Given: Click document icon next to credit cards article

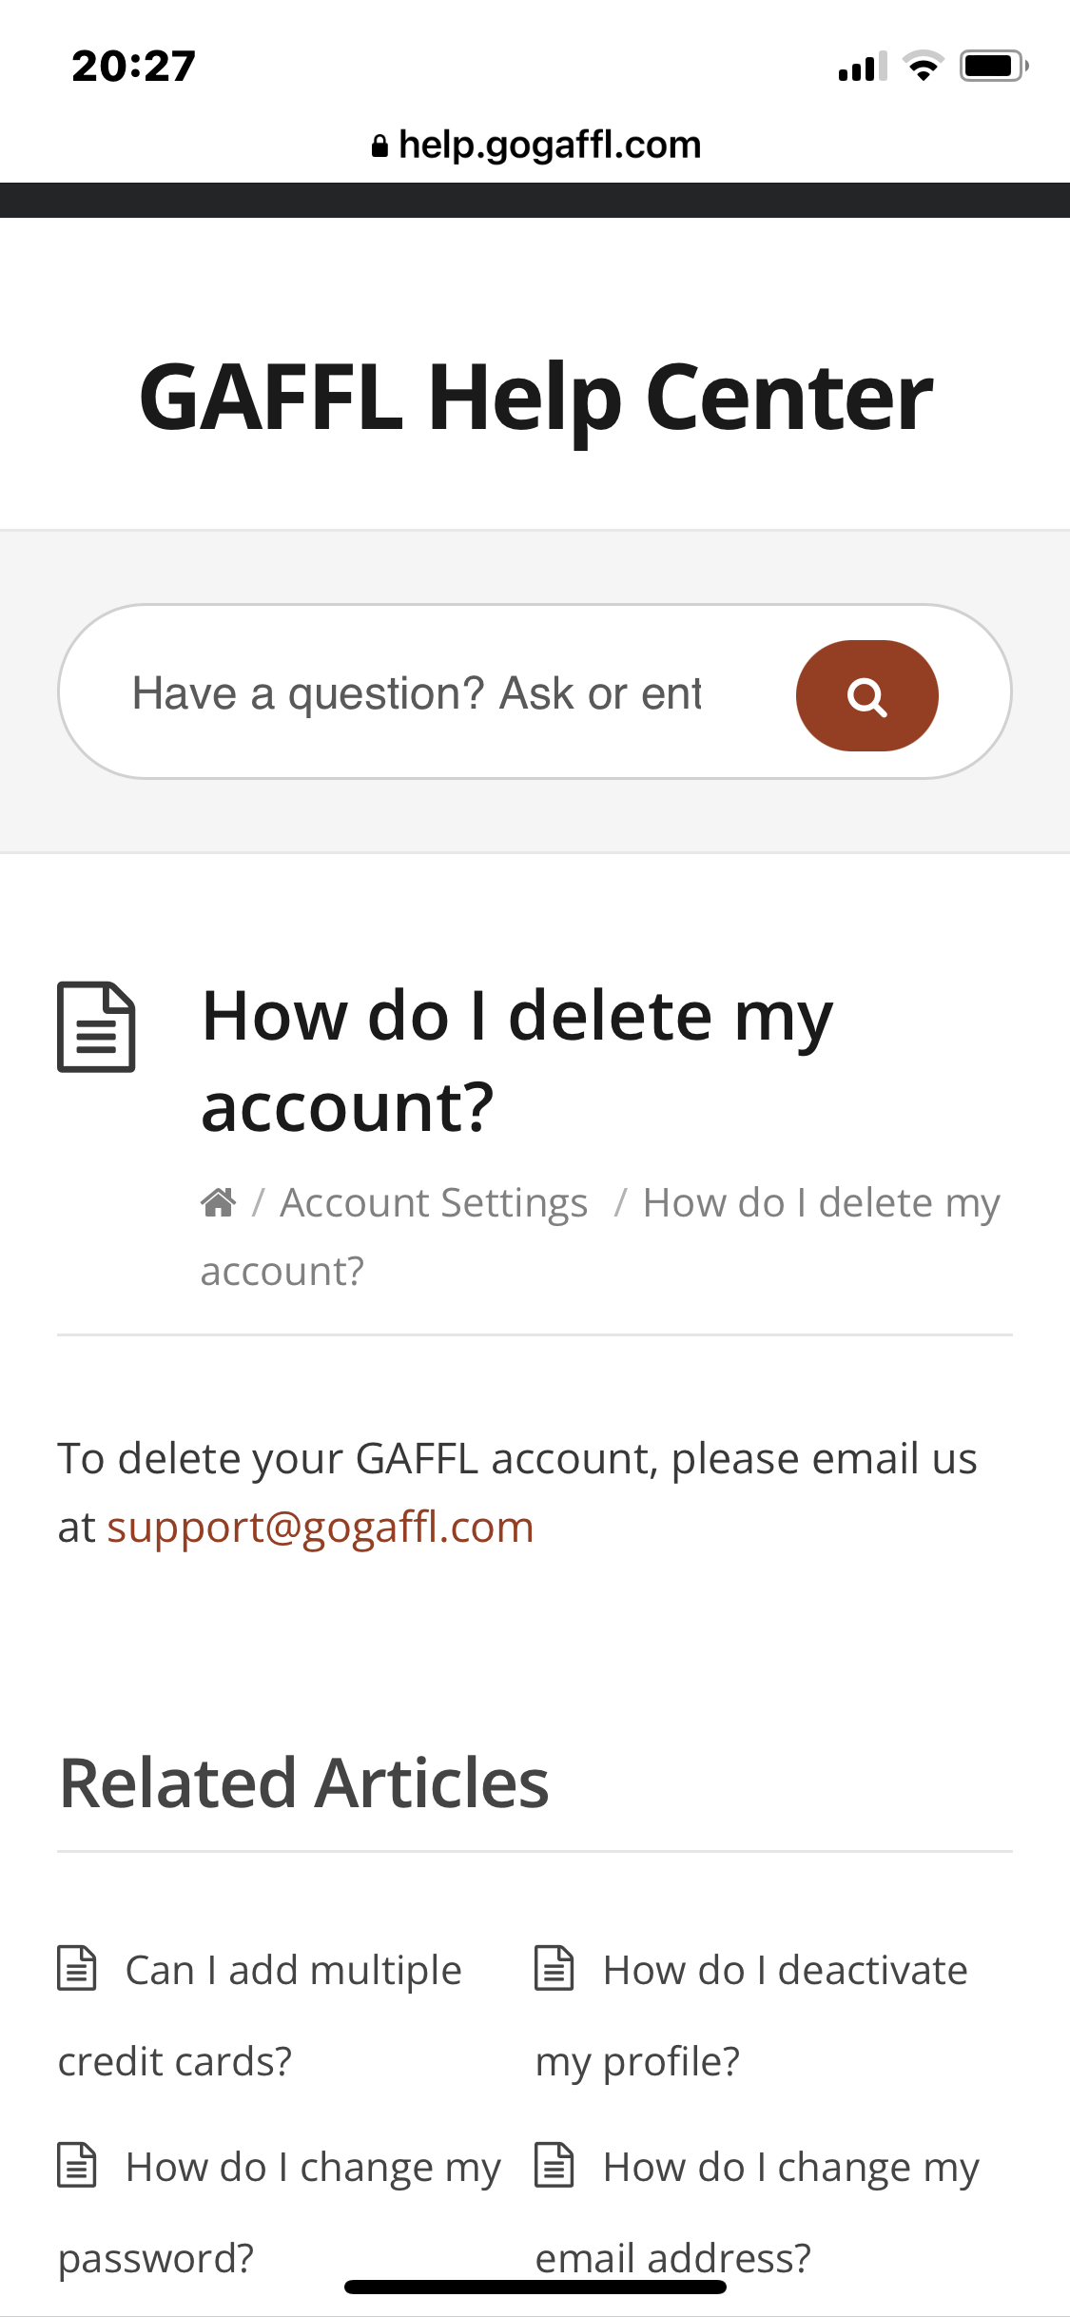Looking at the screenshot, I should point(77,1969).
